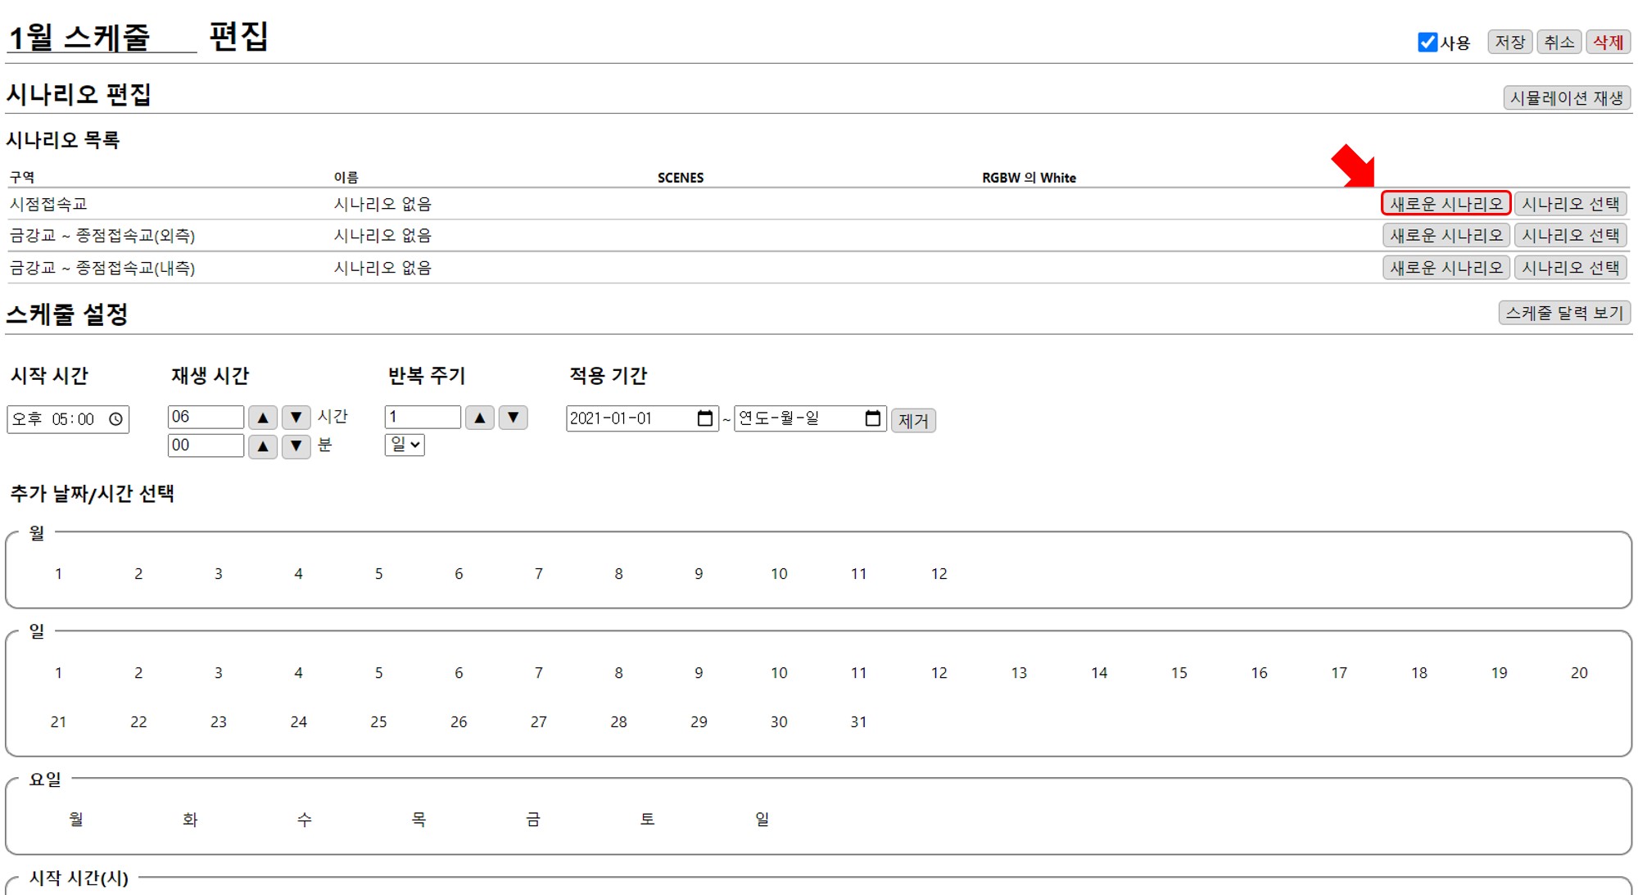This screenshot has width=1638, height=895.
Task: Click the 시점접속교 zone text
Action: coord(48,204)
